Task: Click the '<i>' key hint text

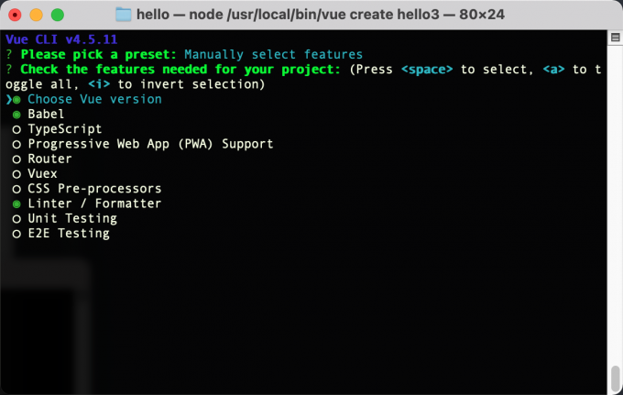Action: point(99,84)
